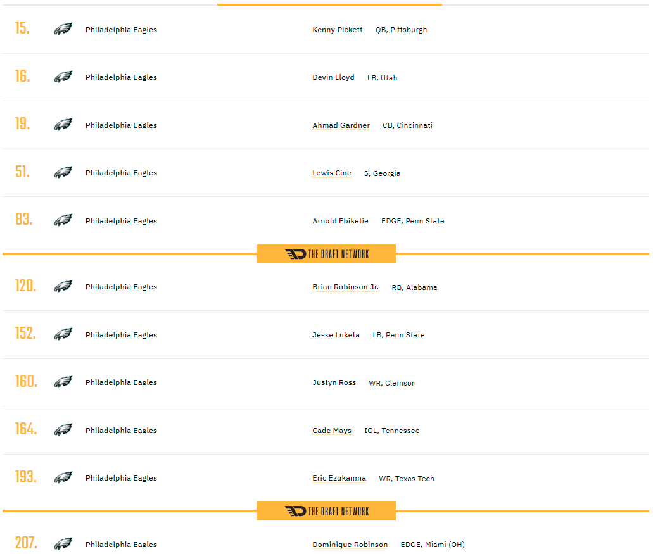Open Jesse Luketa player link

[336, 335]
